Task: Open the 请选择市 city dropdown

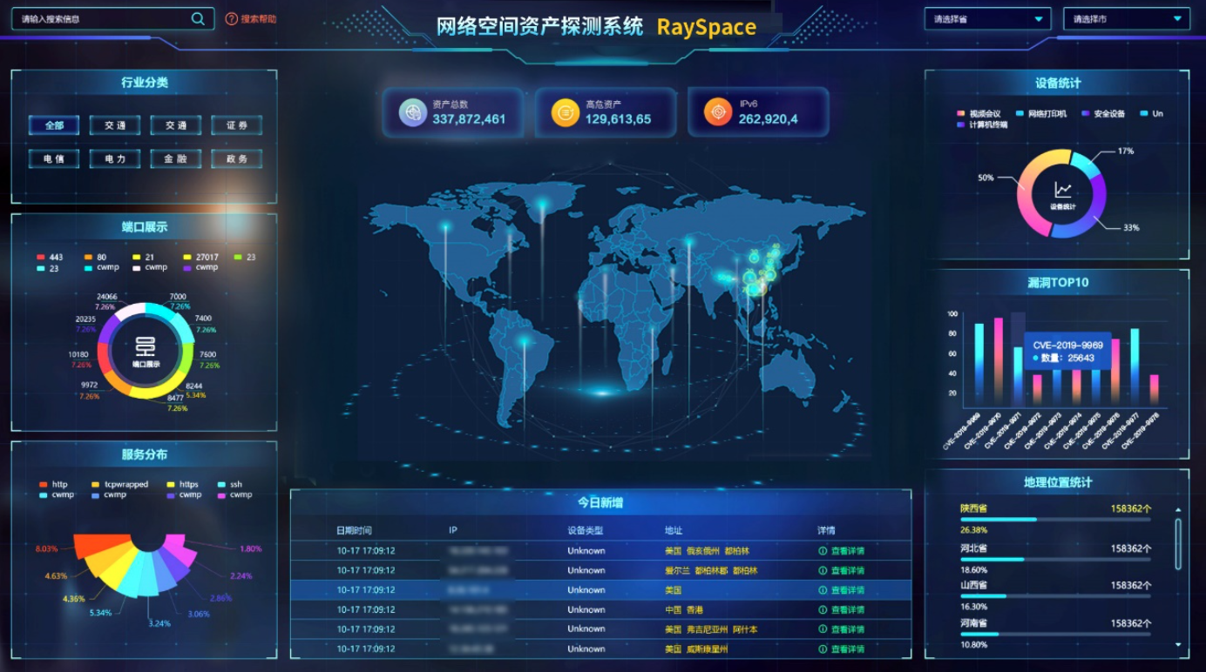Action: pyautogui.click(x=1127, y=19)
